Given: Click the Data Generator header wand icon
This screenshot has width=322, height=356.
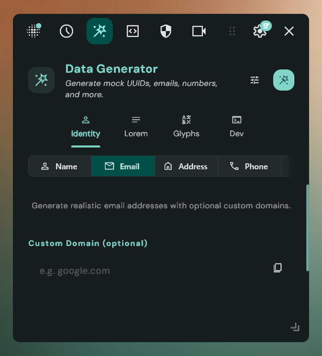Looking at the screenshot, I should pyautogui.click(x=41, y=80).
